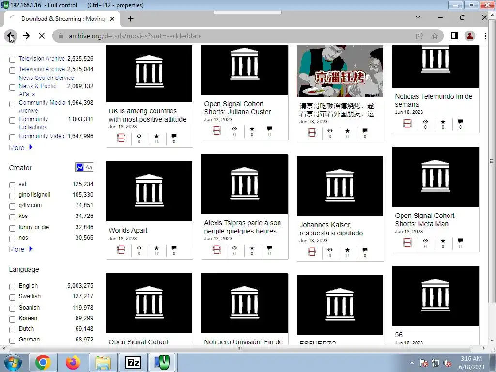Open Windows Explorer from taskbar

coord(103,362)
